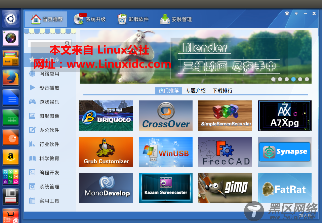Switch to the 热门推荐 tab
The image size is (322, 223).
click(x=169, y=90)
